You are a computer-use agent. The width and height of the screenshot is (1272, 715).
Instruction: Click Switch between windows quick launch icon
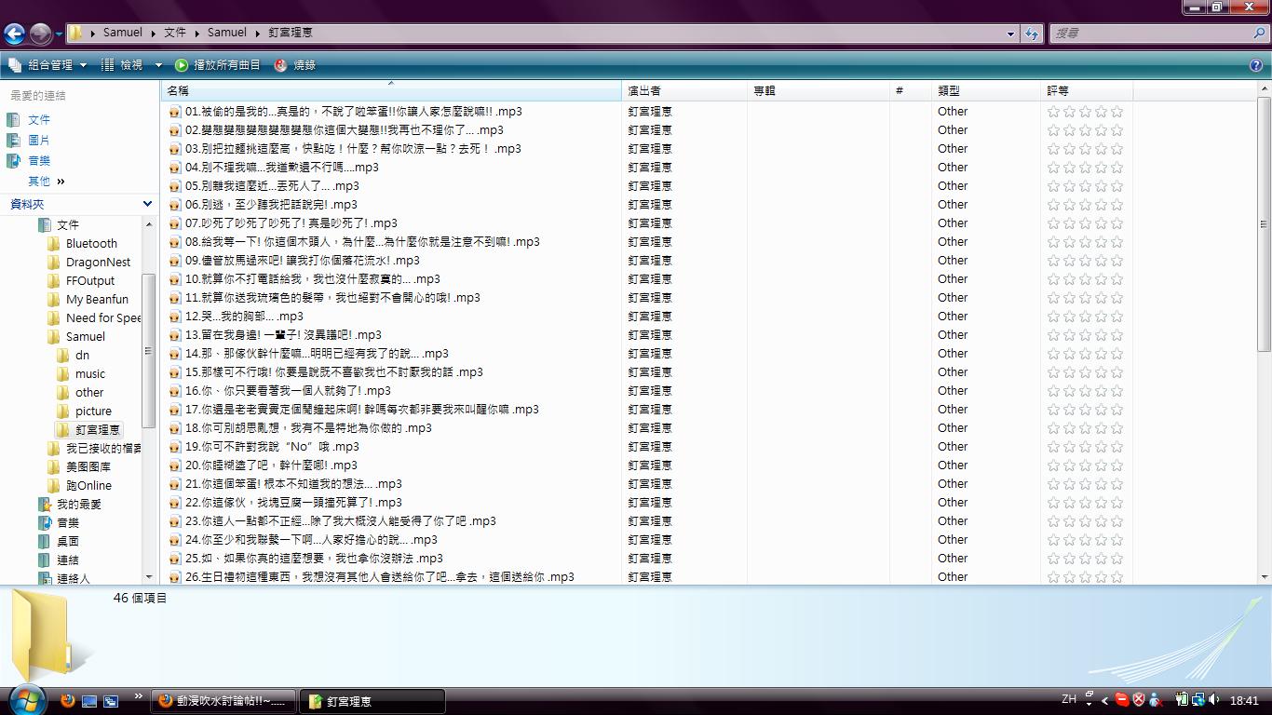click(x=111, y=701)
